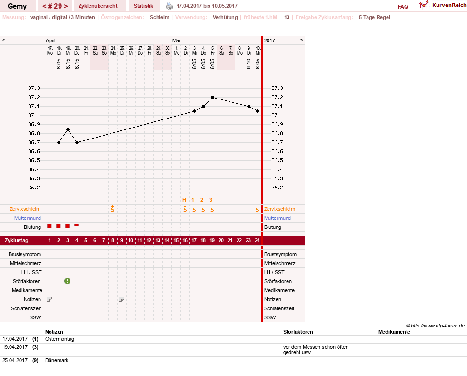The height and width of the screenshot is (376, 467).
Task: Expand chart with left > arrow
Action: (4, 40)
